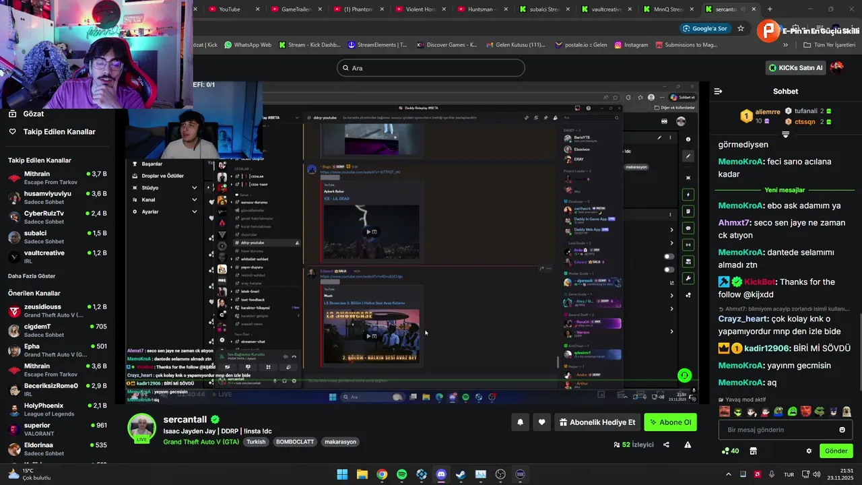Click the Abone Ol subscribe button

[669, 422]
